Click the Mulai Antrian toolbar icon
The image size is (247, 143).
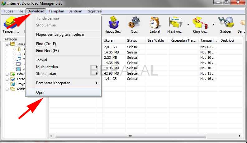coord(176,24)
